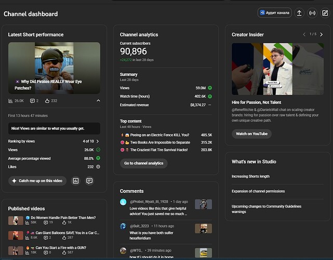Click avatar of @Suit_3223 commenter
The height and width of the screenshot is (260, 333).
pos(123,226)
